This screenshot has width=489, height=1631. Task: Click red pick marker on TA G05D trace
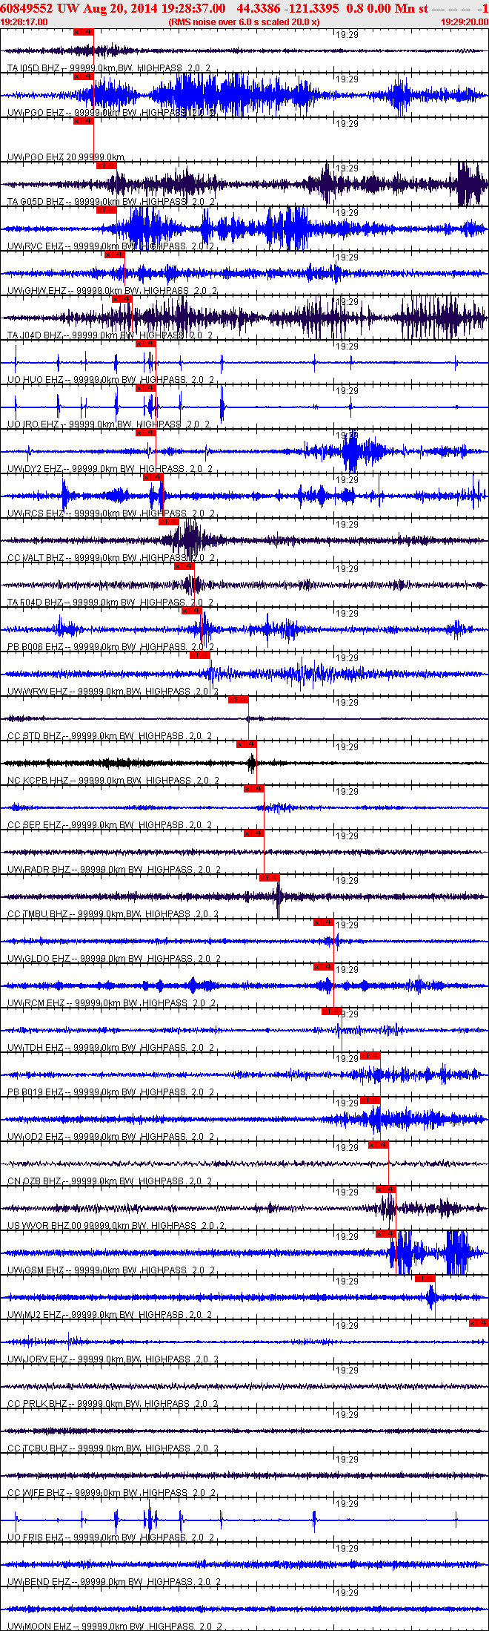[107, 165]
